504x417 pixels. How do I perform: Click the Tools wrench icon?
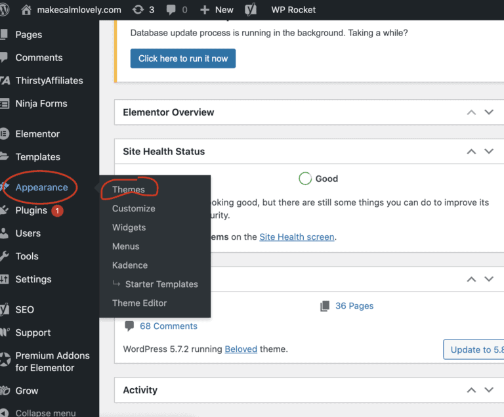(x=4, y=256)
